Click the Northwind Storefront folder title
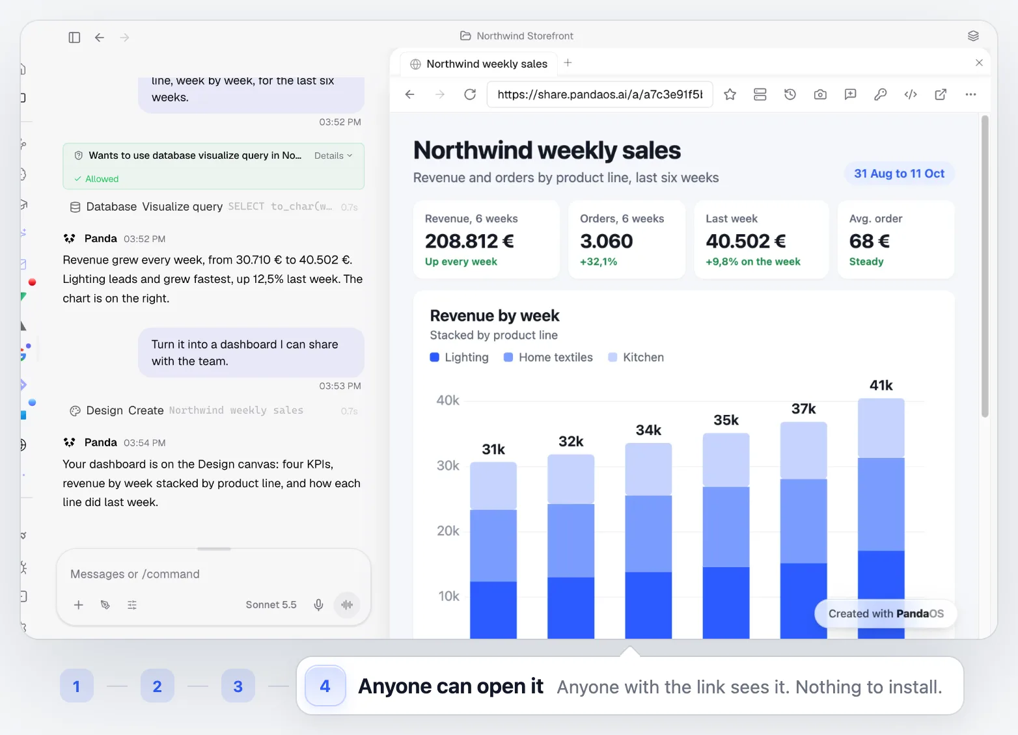The height and width of the screenshot is (735, 1018). (517, 36)
